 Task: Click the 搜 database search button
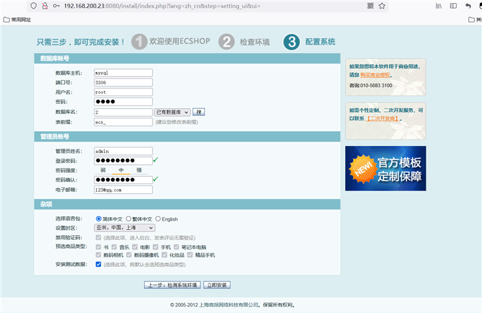pos(198,112)
